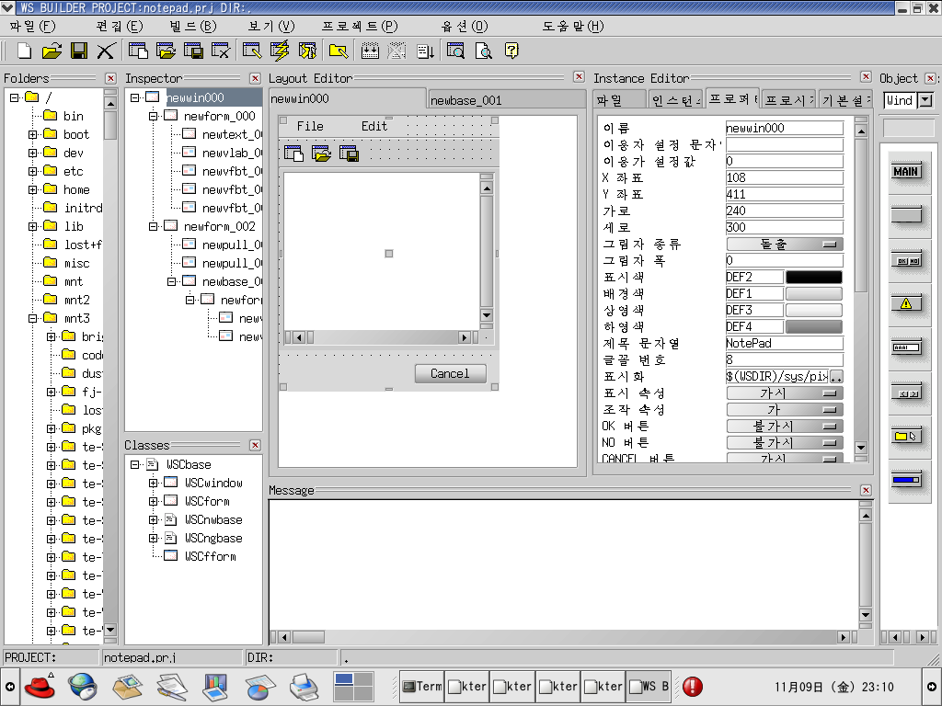This screenshot has width=942, height=706.
Task: Open the printer manager panel icon
Action: 304,686
